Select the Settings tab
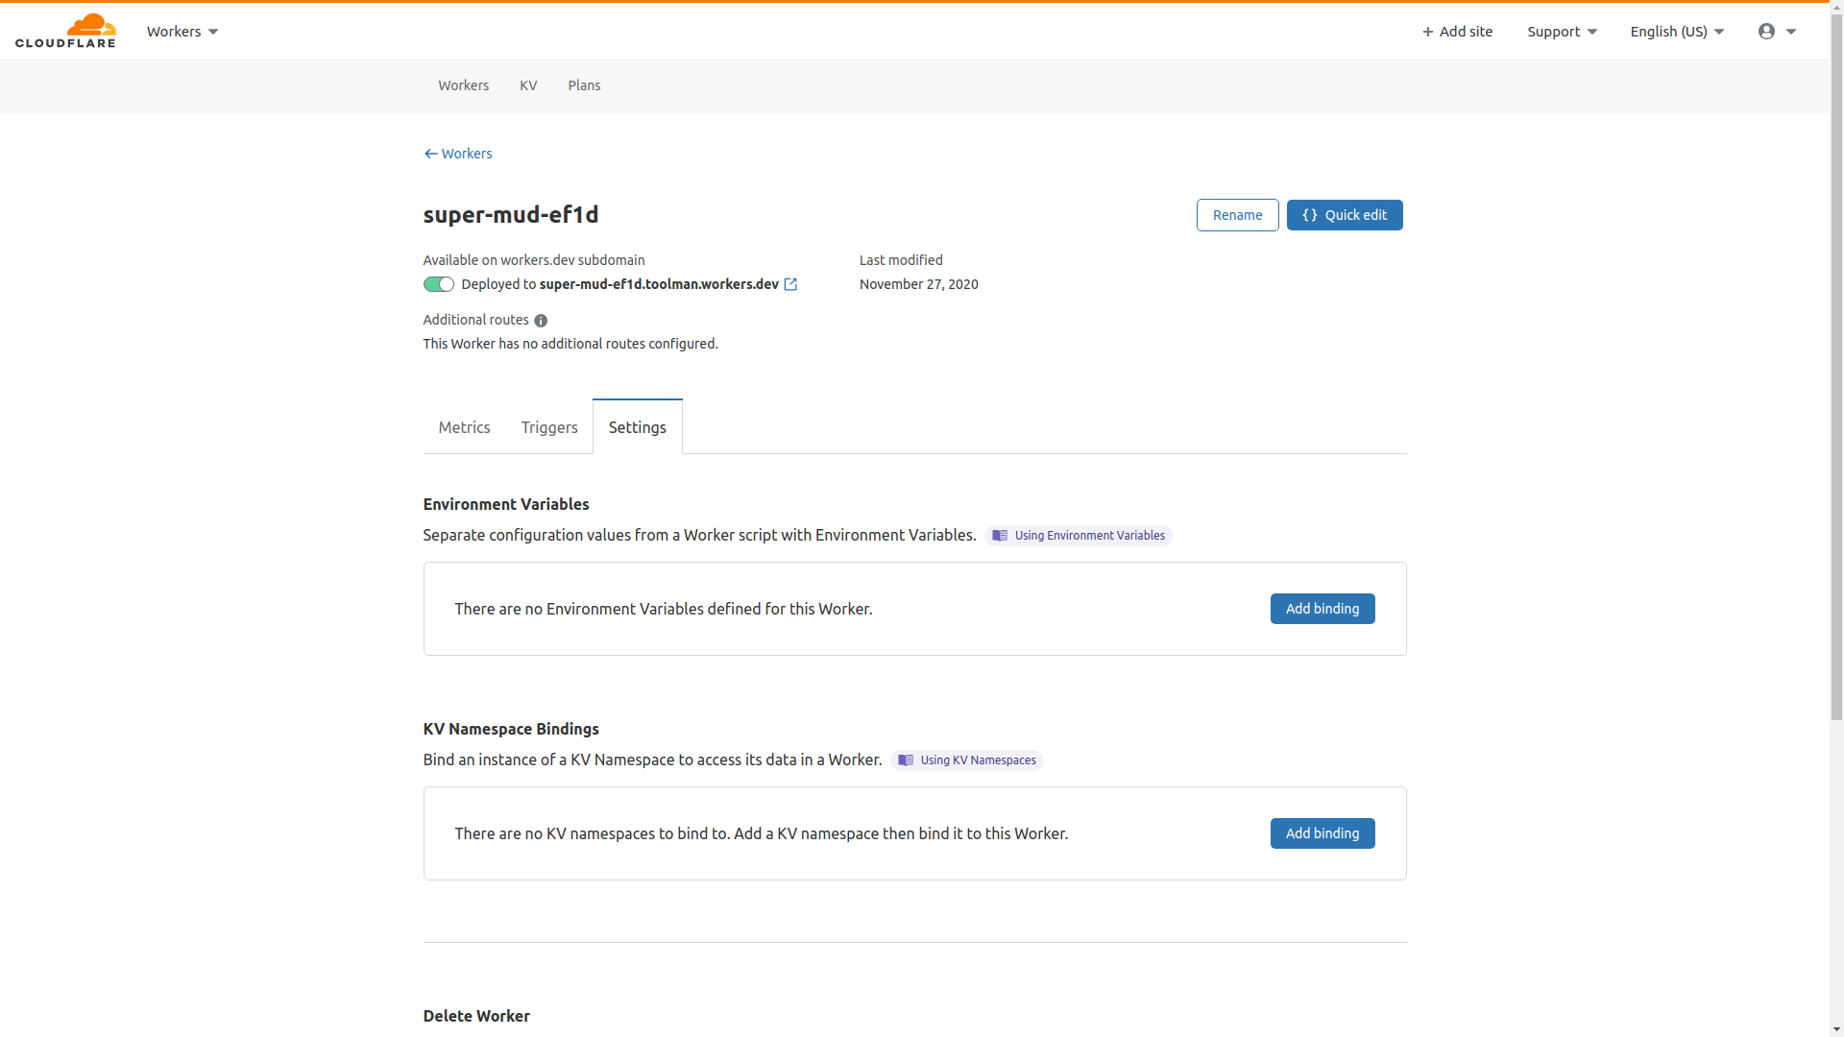This screenshot has height=1037, width=1844. [637, 427]
